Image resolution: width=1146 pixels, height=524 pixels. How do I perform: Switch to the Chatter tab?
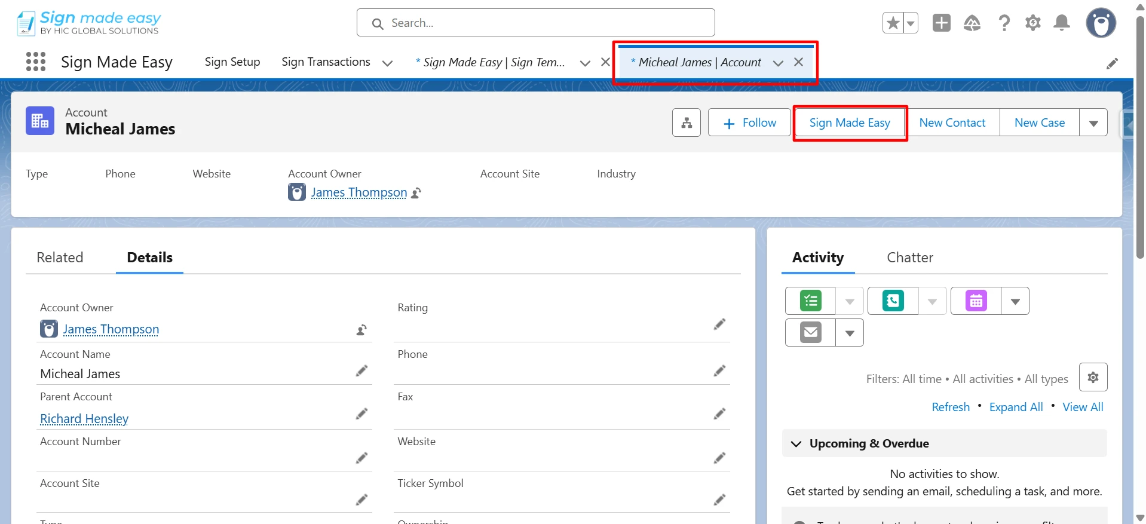click(910, 258)
